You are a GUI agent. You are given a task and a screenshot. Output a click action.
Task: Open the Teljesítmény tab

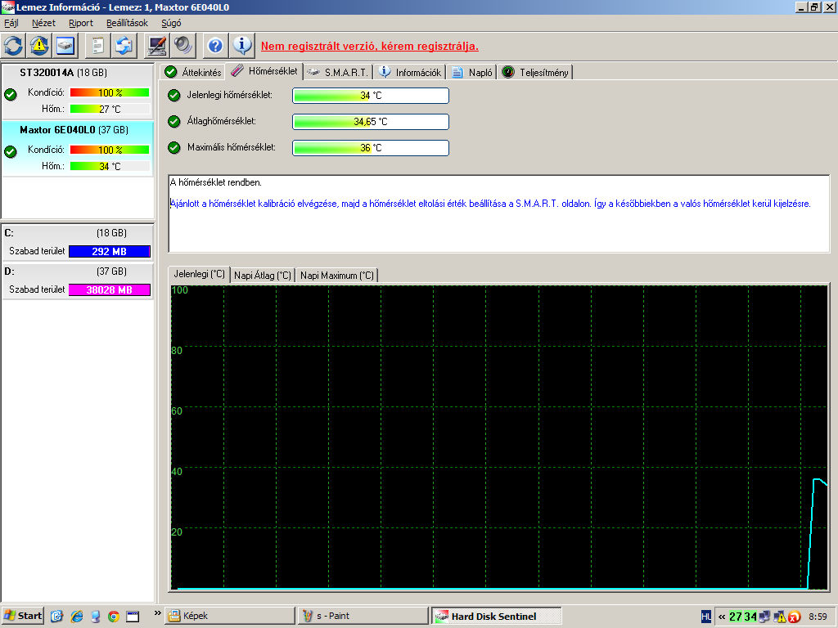536,72
